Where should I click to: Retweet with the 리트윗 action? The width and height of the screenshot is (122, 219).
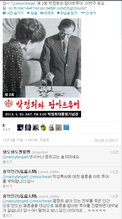pyautogui.click(x=47, y=13)
